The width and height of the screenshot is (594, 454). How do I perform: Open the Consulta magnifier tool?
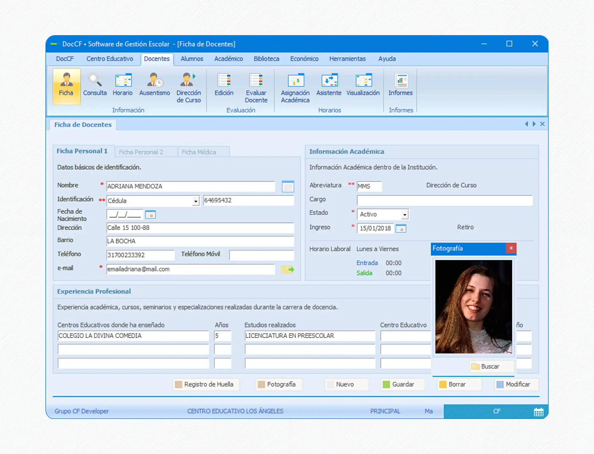click(x=95, y=85)
